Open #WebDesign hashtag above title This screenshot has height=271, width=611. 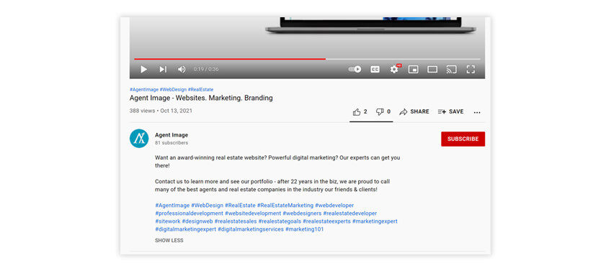pos(173,89)
